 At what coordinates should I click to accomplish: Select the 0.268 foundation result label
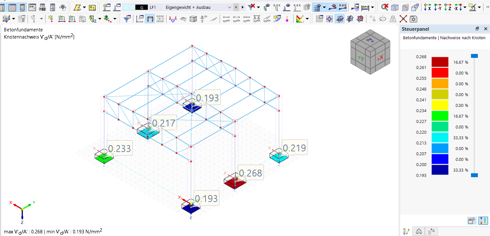pos(250,173)
